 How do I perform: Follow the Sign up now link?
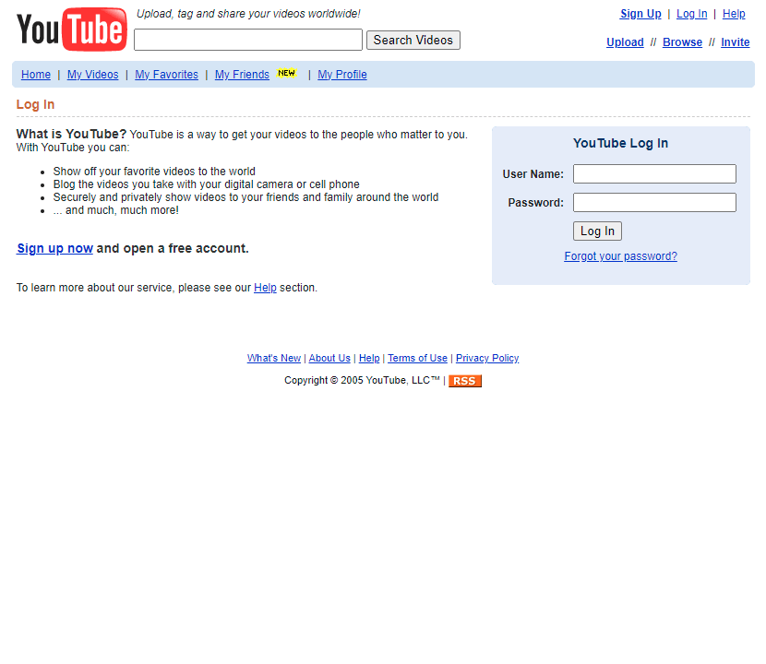point(54,248)
